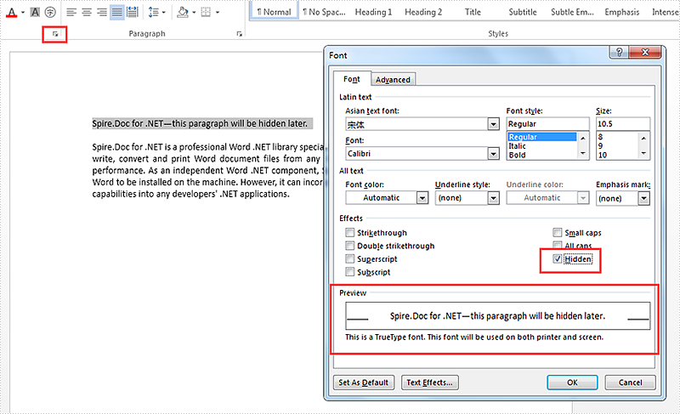The image size is (680, 414).
Task: Open Text Effects button
Action: point(429,383)
